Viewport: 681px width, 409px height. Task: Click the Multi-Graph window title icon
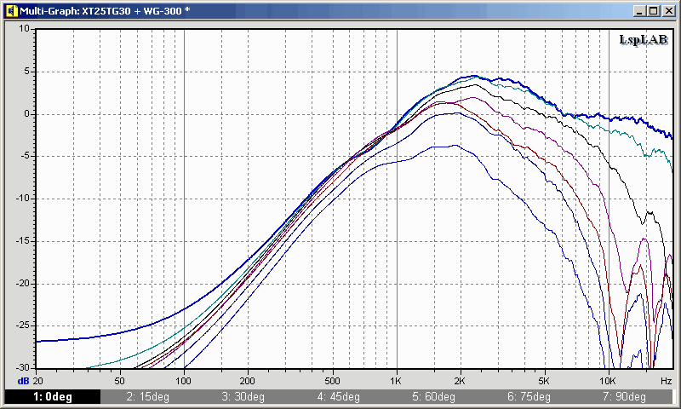[x=11, y=11]
